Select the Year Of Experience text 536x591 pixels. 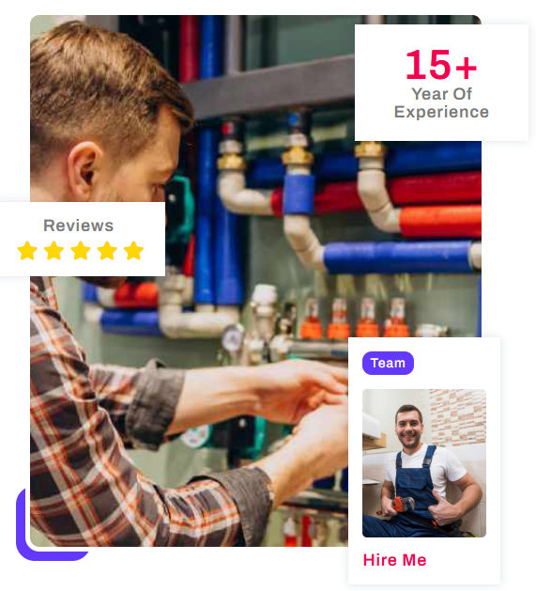[441, 103]
